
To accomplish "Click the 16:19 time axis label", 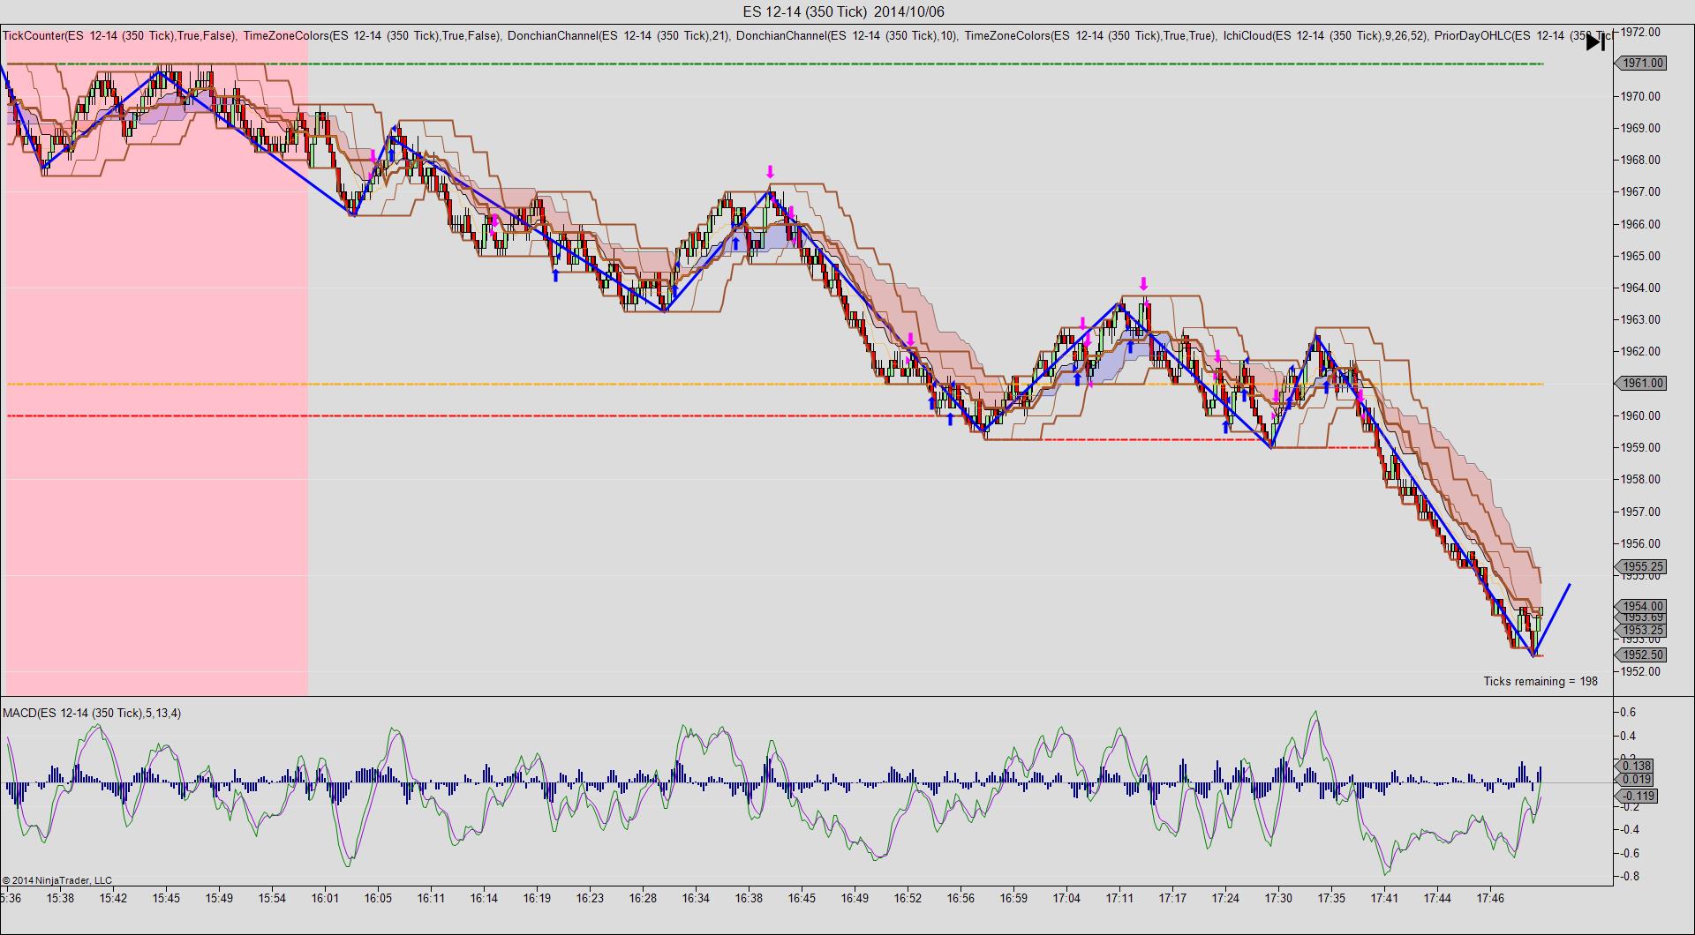I will click(x=537, y=899).
